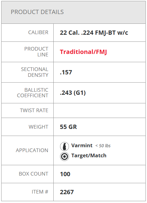Image resolution: width=147 pixels, height=203 pixels.
Task: Click the sectional density value .157
Action: coord(66,72)
